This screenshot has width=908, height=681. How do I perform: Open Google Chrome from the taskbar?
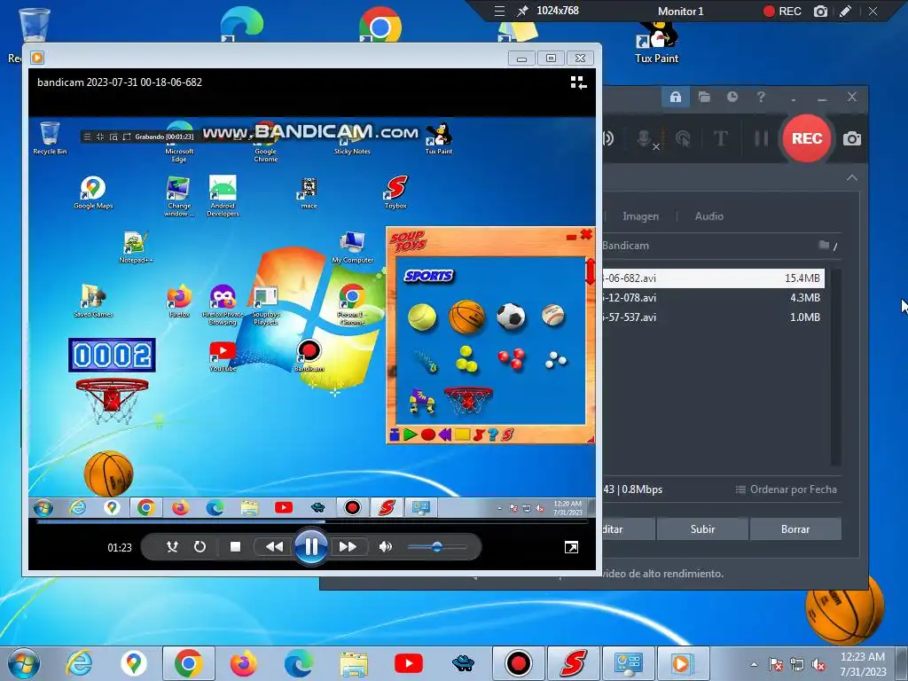(189, 663)
